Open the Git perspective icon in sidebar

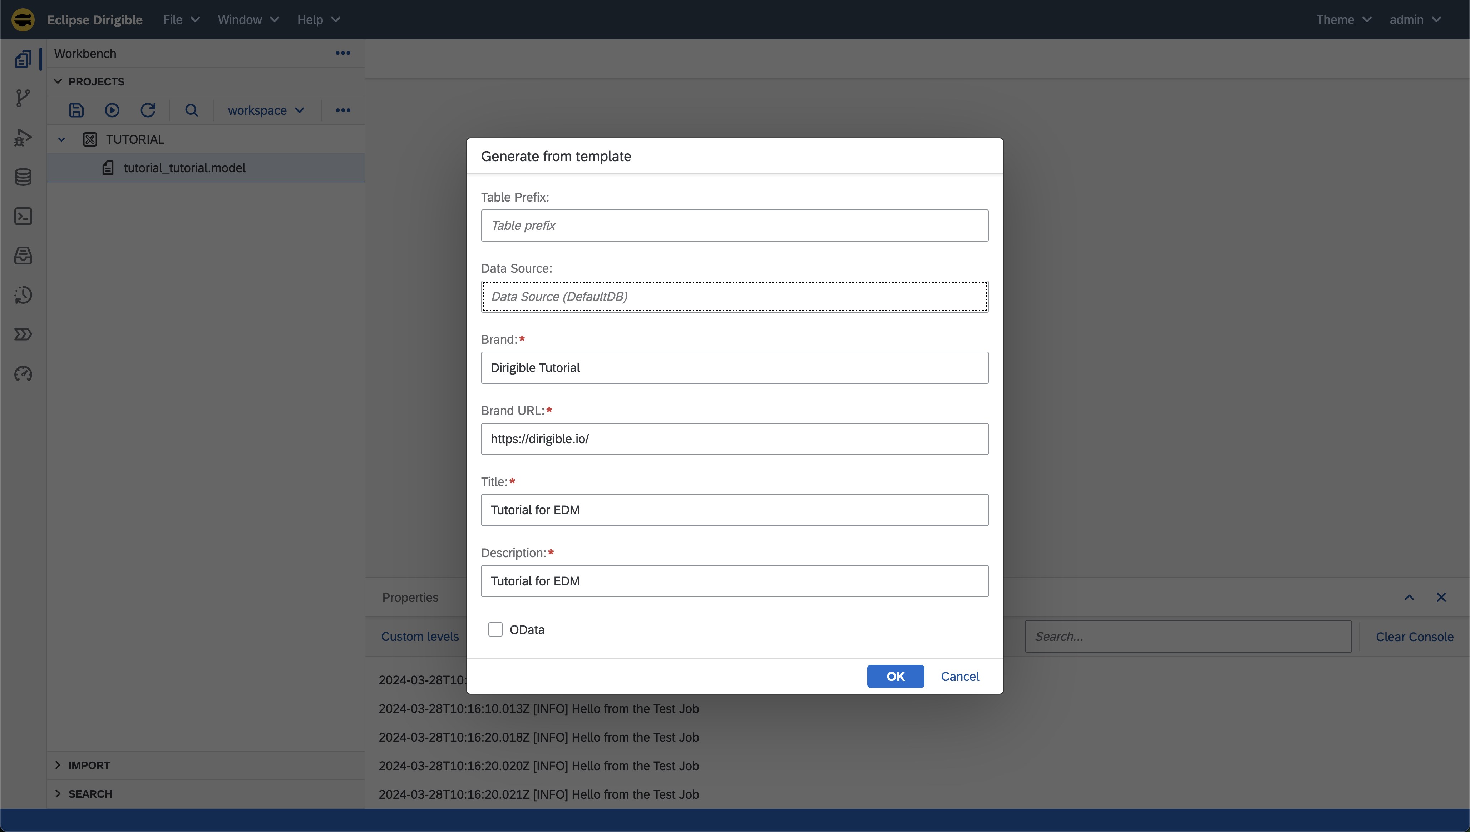23,98
